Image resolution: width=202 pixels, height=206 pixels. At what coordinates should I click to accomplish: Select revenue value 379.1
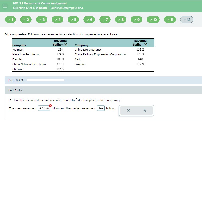pyautogui.click(x=60, y=64)
